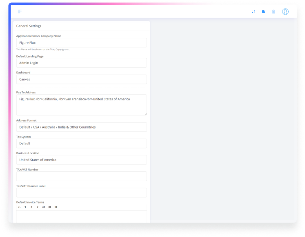Toggle code view in invoice terms editor

click(19, 207)
